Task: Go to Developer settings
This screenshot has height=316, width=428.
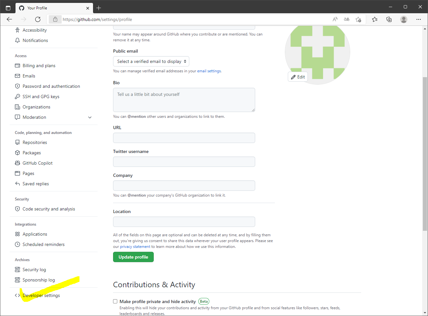Action: coord(41,295)
